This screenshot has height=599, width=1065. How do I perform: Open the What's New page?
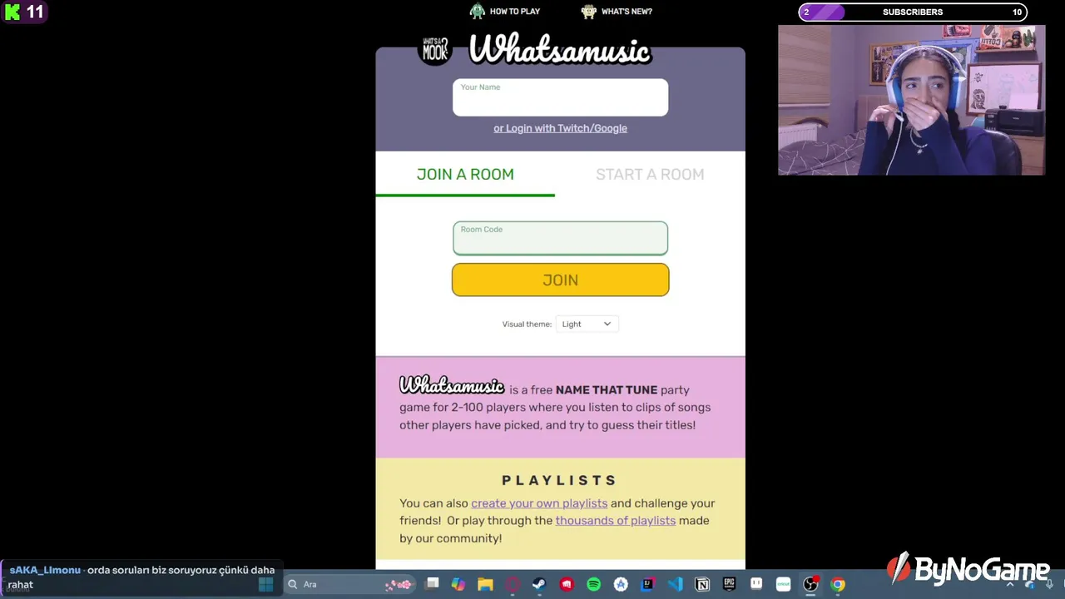pyautogui.click(x=627, y=12)
